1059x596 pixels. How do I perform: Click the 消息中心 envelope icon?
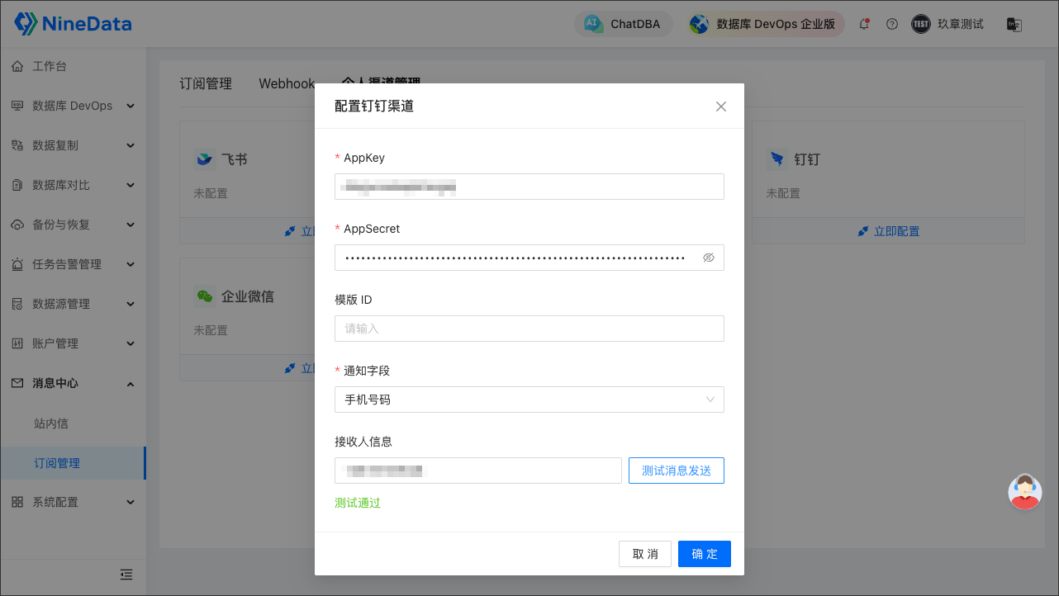pos(17,383)
